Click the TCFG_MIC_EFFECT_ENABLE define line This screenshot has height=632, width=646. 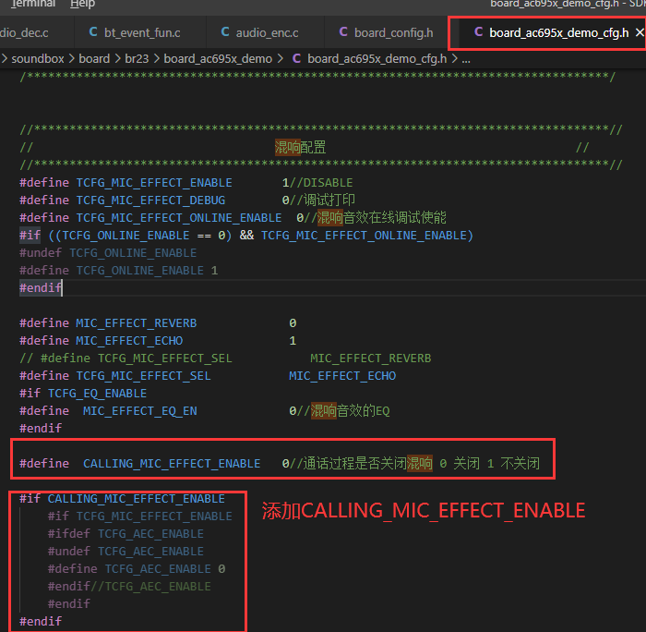[185, 183]
